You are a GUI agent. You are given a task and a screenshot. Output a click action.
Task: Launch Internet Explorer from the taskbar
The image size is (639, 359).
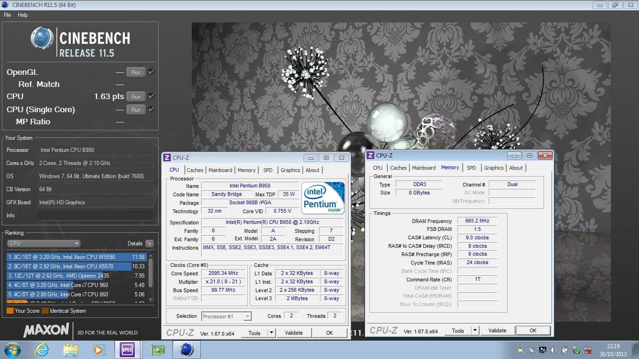[x=42, y=350]
